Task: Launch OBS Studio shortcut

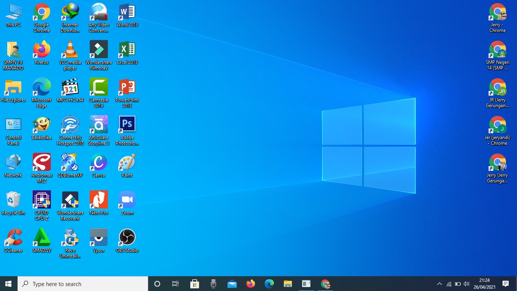Action: click(127, 241)
